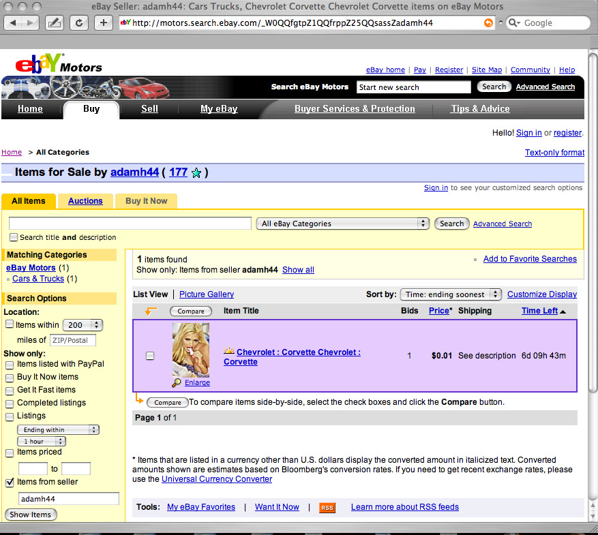Click the magnifier Enlarge icon
598x535 pixels.
[x=177, y=383]
